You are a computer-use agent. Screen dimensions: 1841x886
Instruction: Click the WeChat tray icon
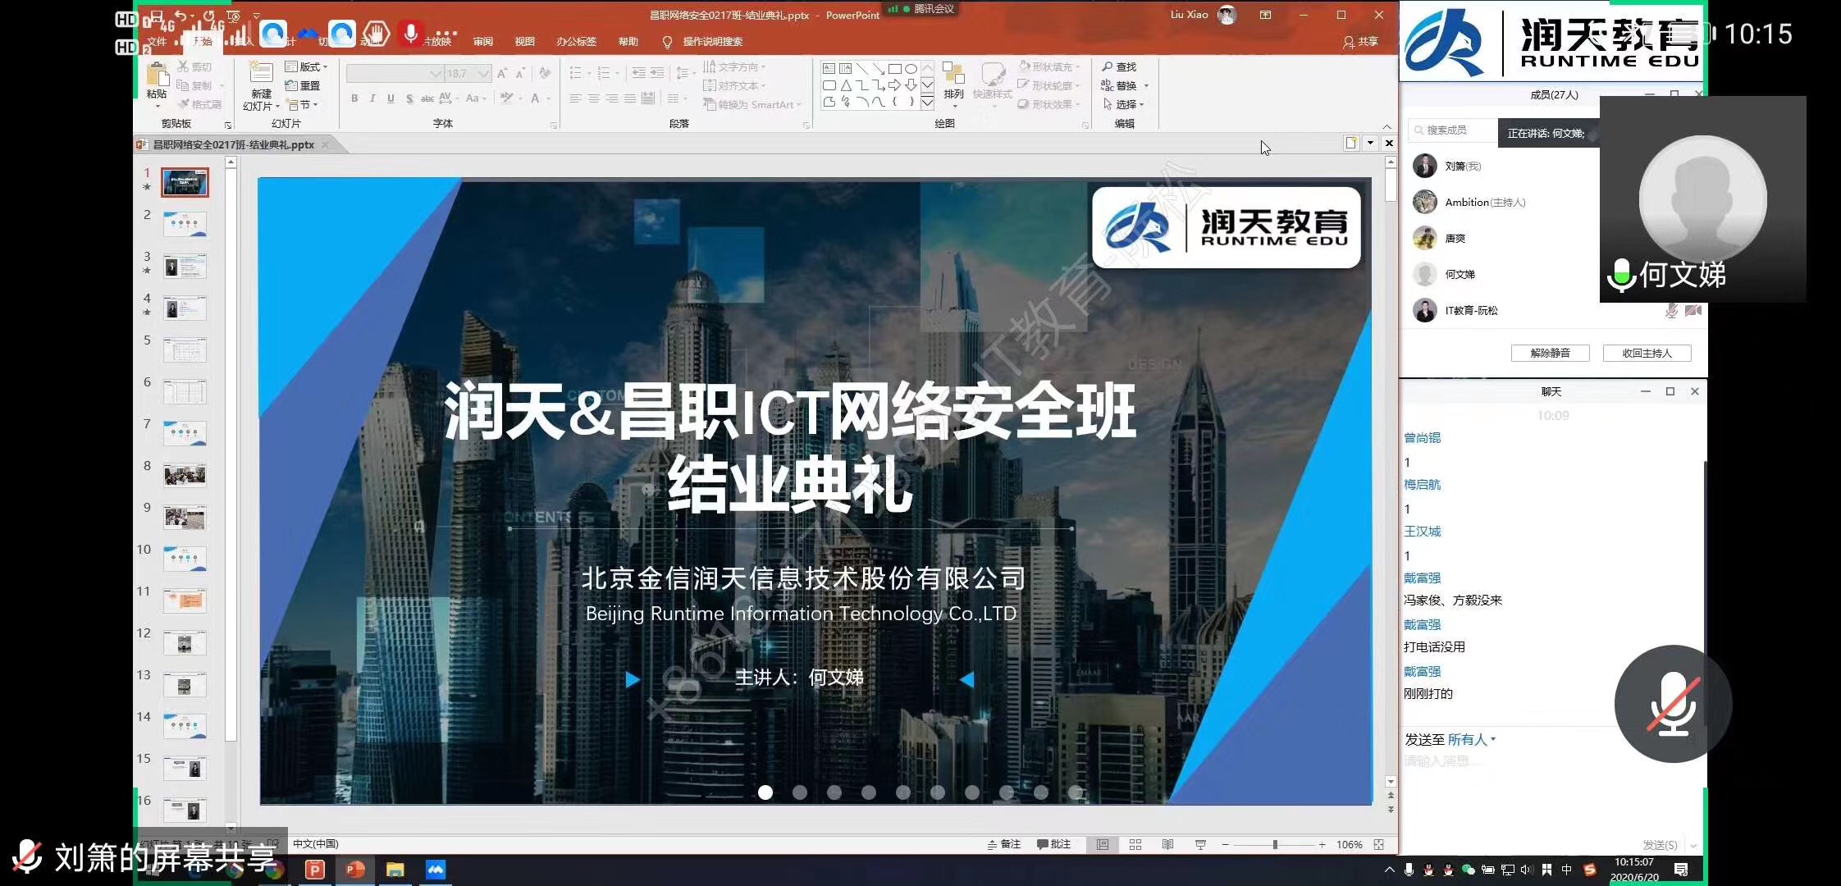(1468, 870)
